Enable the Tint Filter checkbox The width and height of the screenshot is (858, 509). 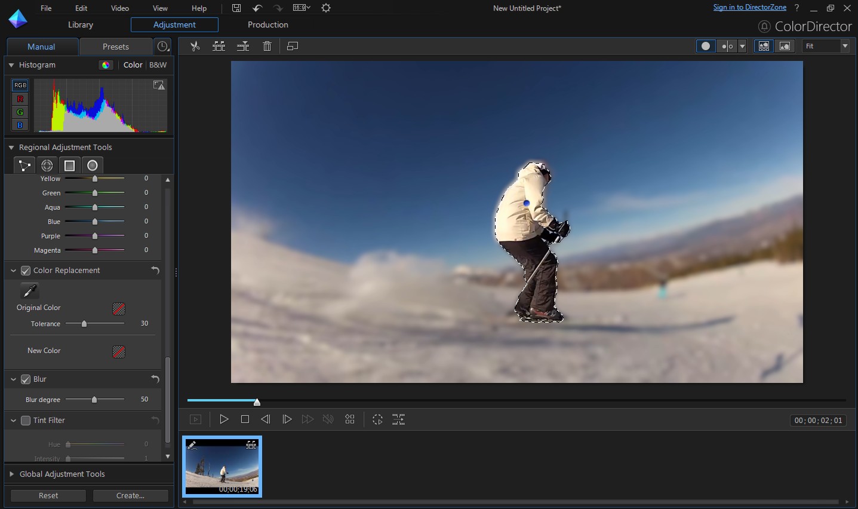pyautogui.click(x=26, y=420)
